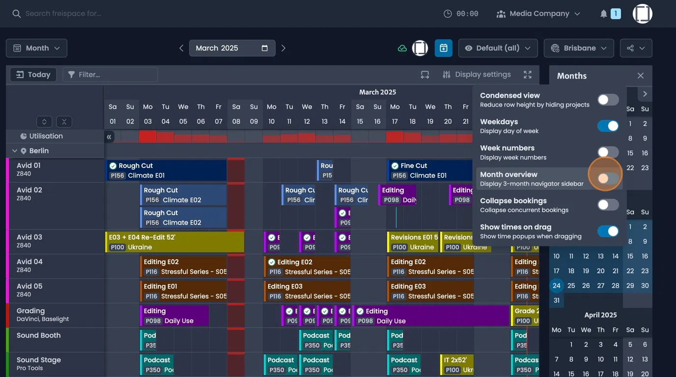Open the Month view selector dropdown

coord(36,48)
